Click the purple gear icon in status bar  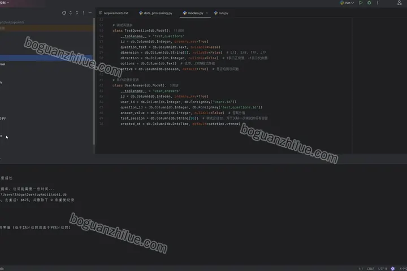pos(393,269)
